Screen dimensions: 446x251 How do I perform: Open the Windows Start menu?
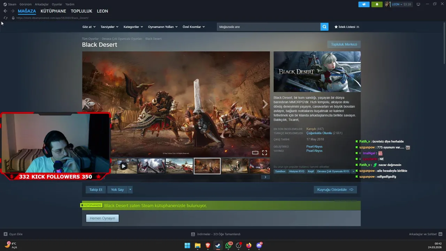pyautogui.click(x=187, y=245)
